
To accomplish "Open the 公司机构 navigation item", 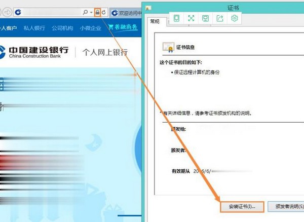I will [x=62, y=28].
